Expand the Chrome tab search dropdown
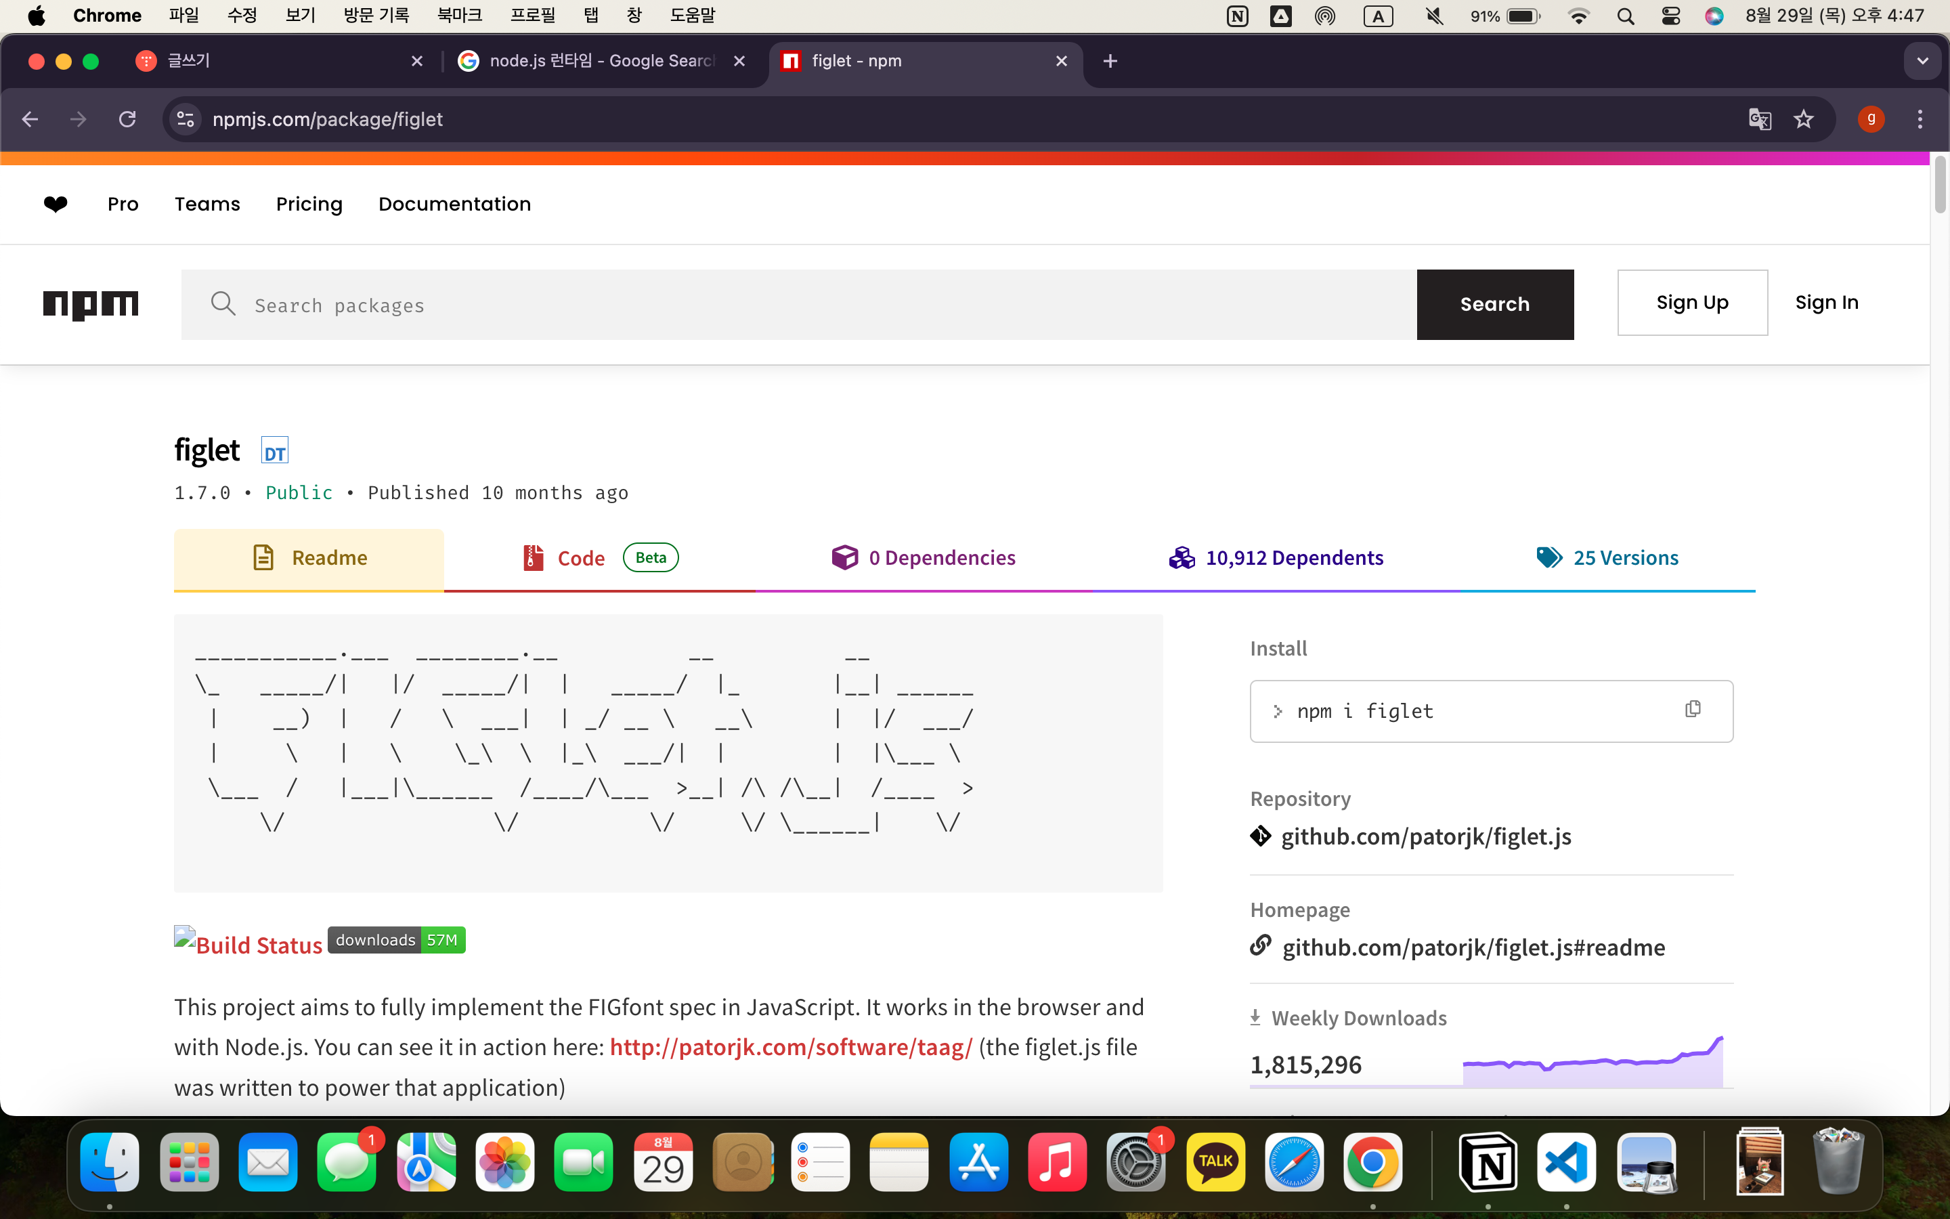Image resolution: width=1950 pixels, height=1219 pixels. [x=1923, y=61]
